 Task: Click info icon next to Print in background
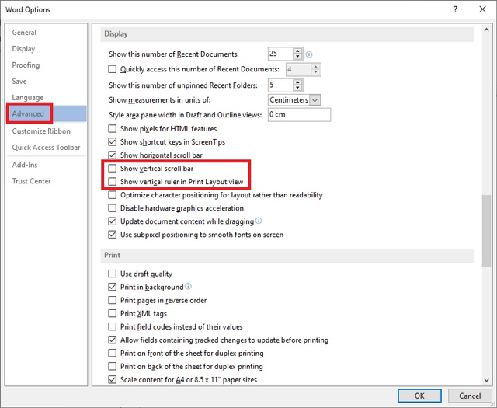coord(188,287)
